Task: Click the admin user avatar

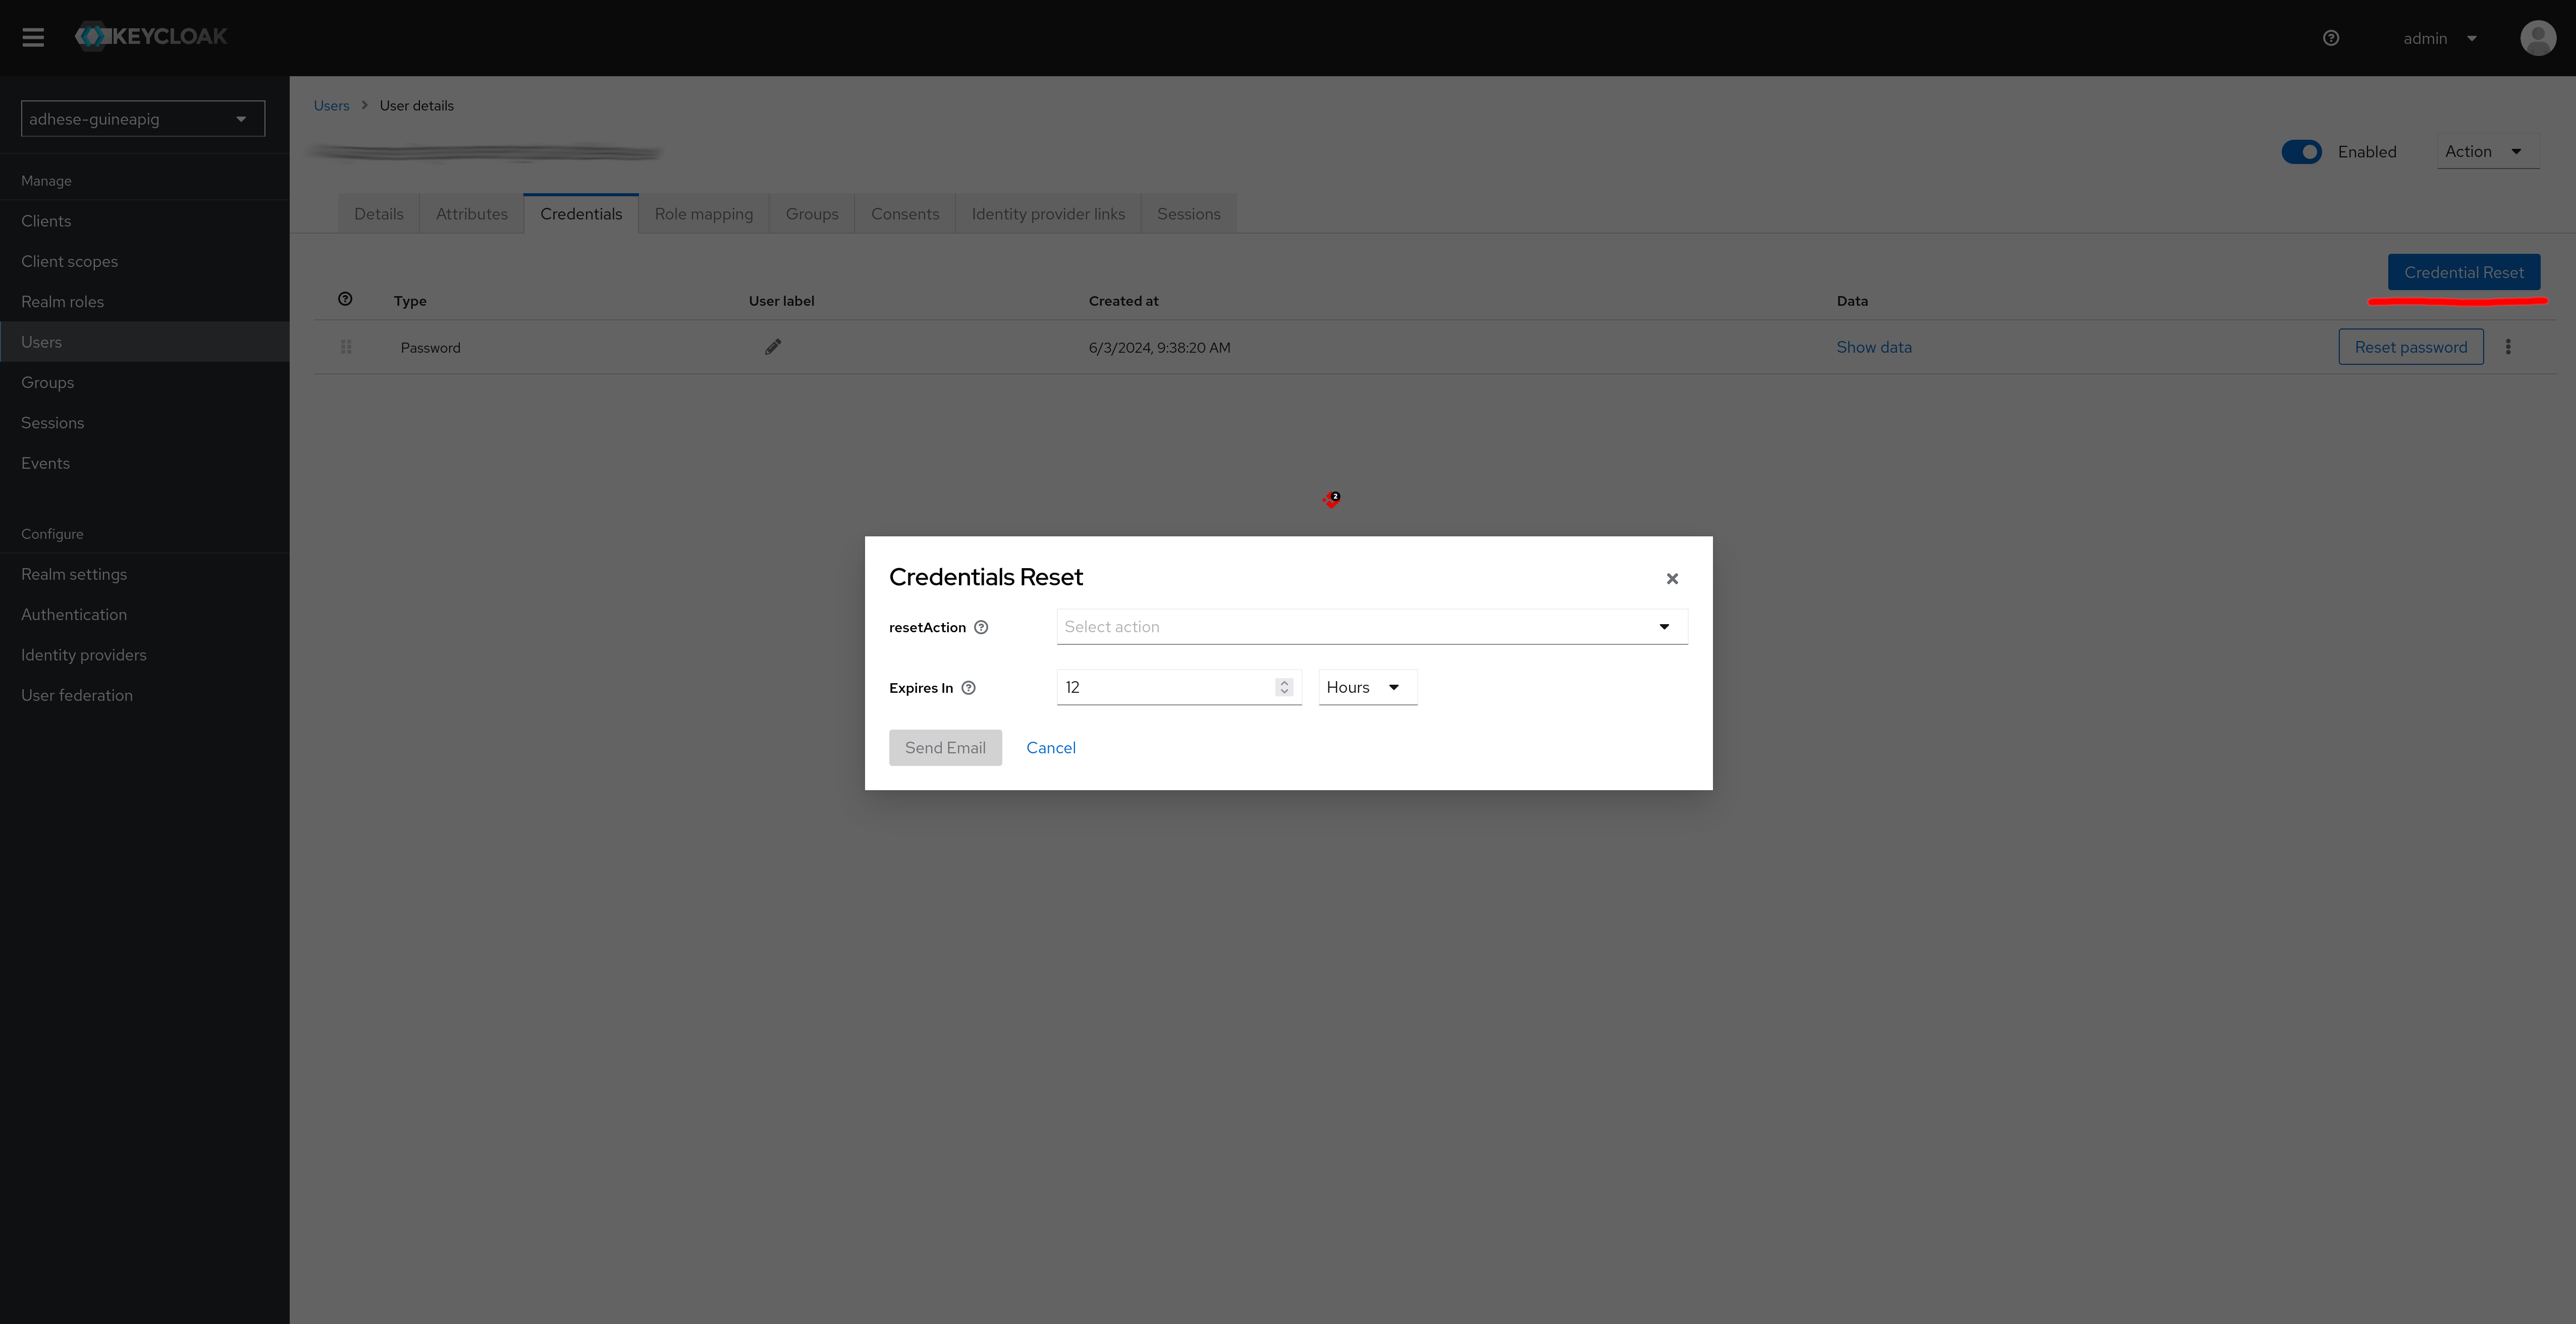Action: coord(2538,38)
